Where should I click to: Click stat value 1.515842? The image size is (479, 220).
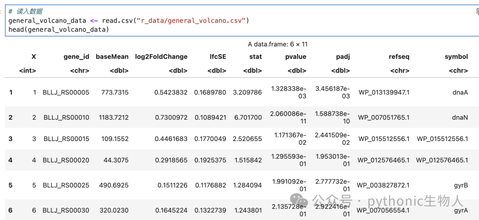coord(248,160)
